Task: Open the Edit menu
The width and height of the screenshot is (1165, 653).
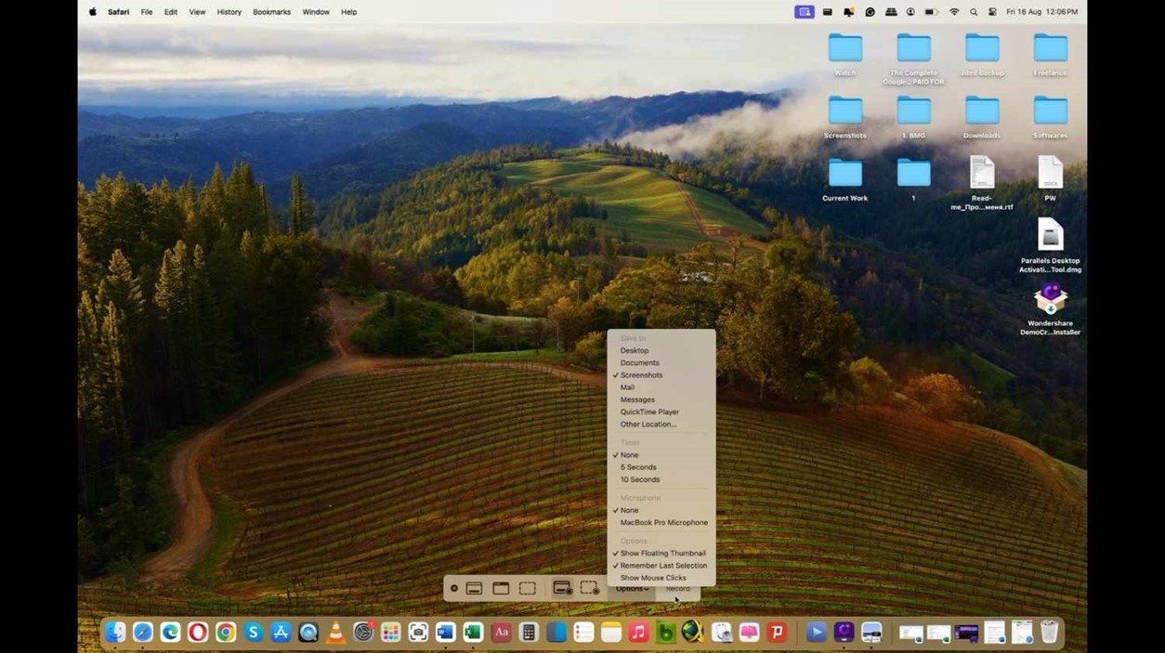Action: [171, 12]
